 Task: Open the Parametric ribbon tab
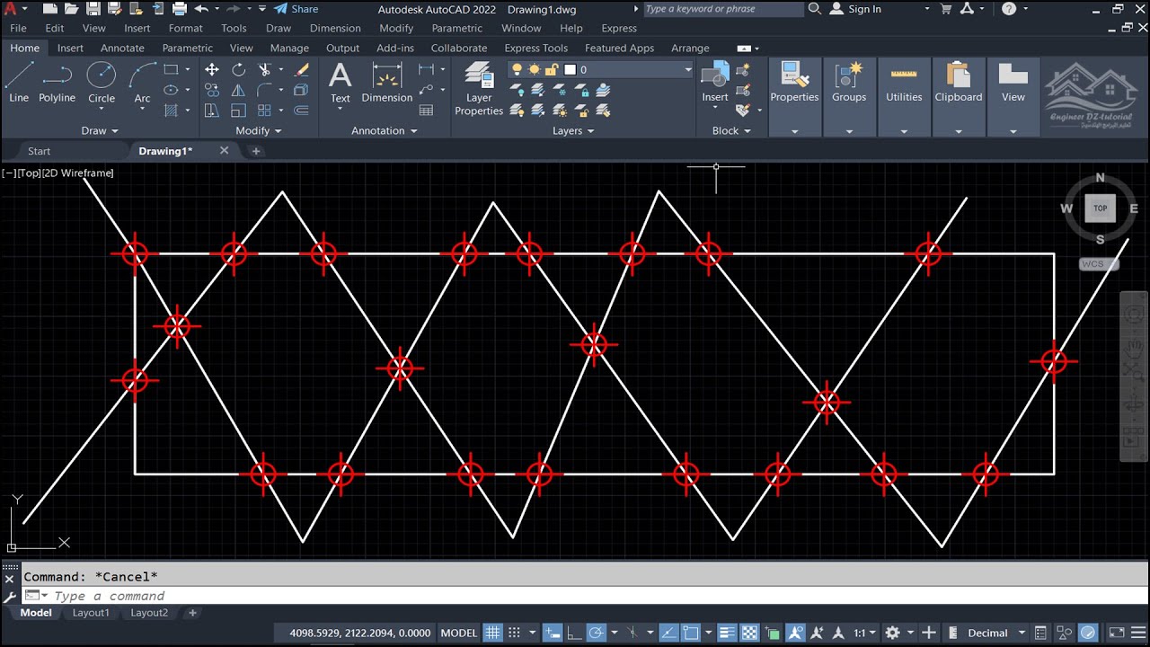188,48
